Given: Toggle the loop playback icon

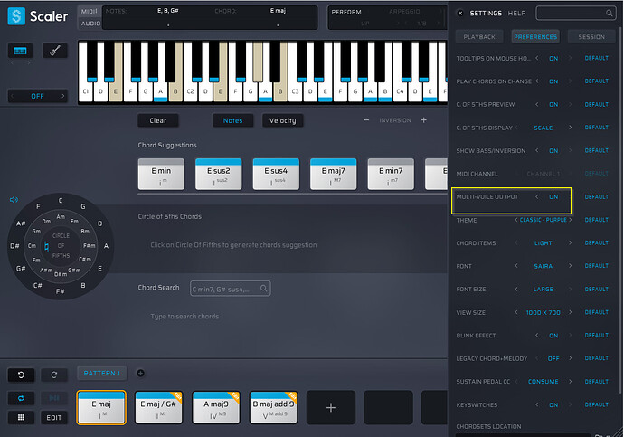Looking at the screenshot, I should (21, 398).
